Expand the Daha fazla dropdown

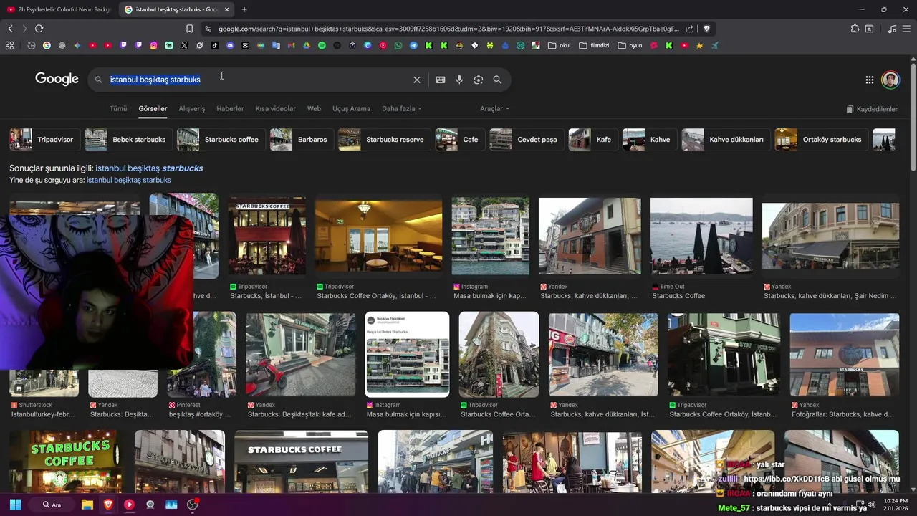[401, 109]
